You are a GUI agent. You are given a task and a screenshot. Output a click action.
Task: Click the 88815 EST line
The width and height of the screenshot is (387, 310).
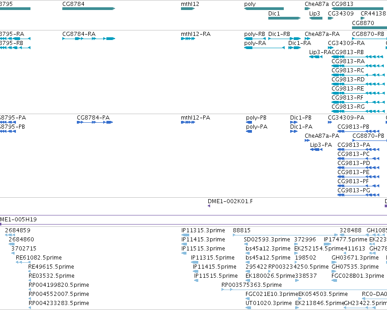coord(285,235)
